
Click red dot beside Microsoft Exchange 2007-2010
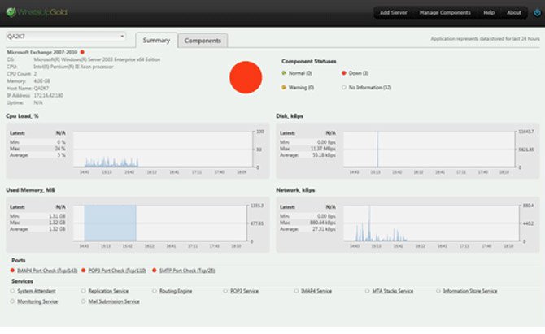click(82, 52)
